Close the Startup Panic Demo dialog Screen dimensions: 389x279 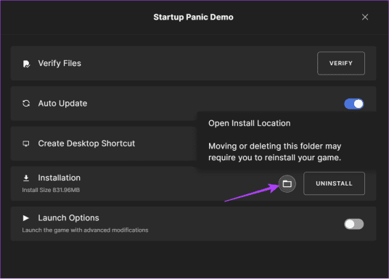[x=364, y=17]
